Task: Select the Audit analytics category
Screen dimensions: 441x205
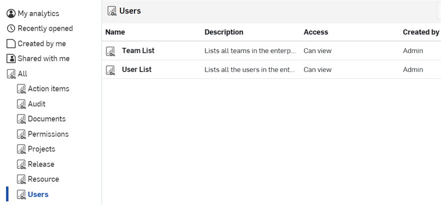Action: (x=37, y=104)
